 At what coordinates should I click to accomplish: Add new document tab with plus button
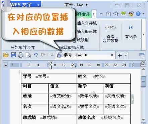pyautogui.click(x=120, y=55)
